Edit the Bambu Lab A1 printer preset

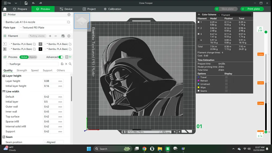coord(69,22)
